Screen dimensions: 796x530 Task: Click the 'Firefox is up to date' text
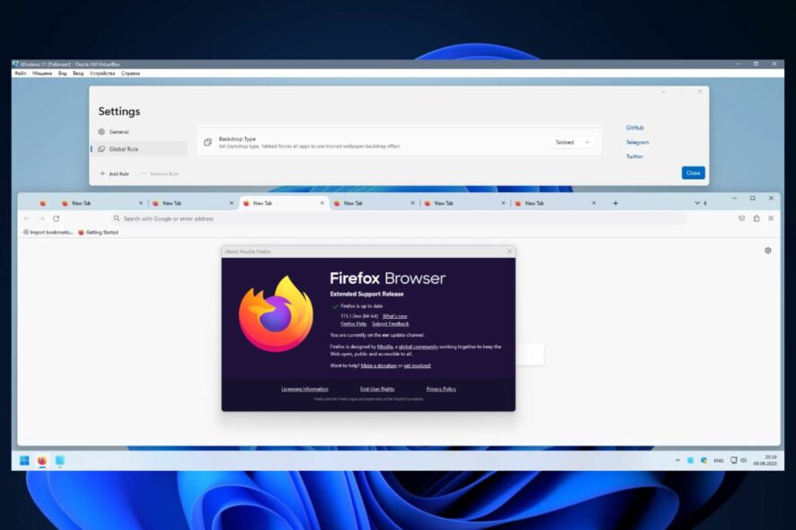click(x=361, y=306)
